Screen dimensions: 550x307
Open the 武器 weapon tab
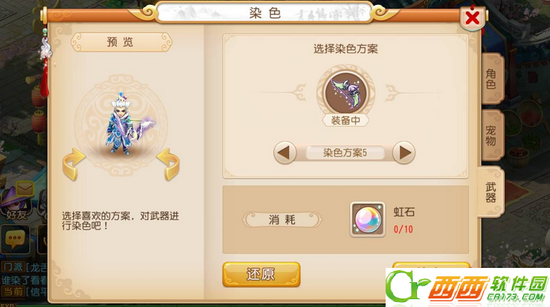[491, 192]
